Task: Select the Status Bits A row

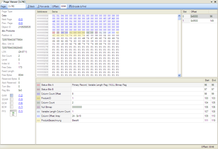Action: (127, 85)
